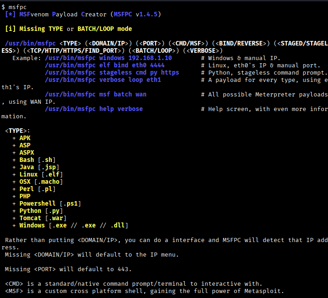Screen dimensions: 328x298
Task: Click the 443 default port number
Action: click(124, 269)
